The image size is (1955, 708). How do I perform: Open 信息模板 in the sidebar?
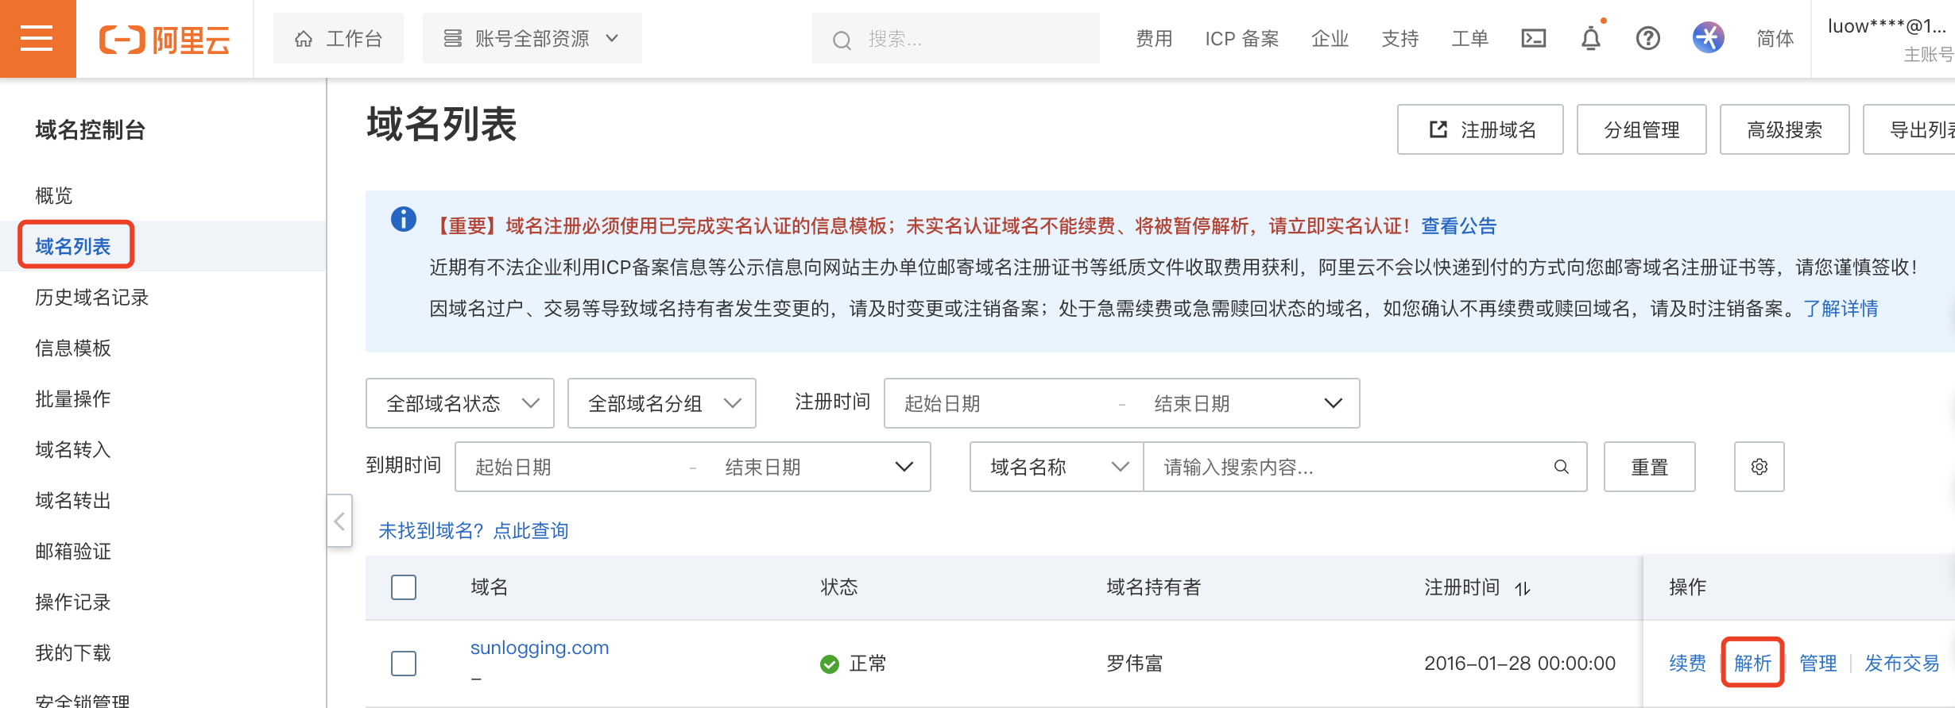(73, 348)
